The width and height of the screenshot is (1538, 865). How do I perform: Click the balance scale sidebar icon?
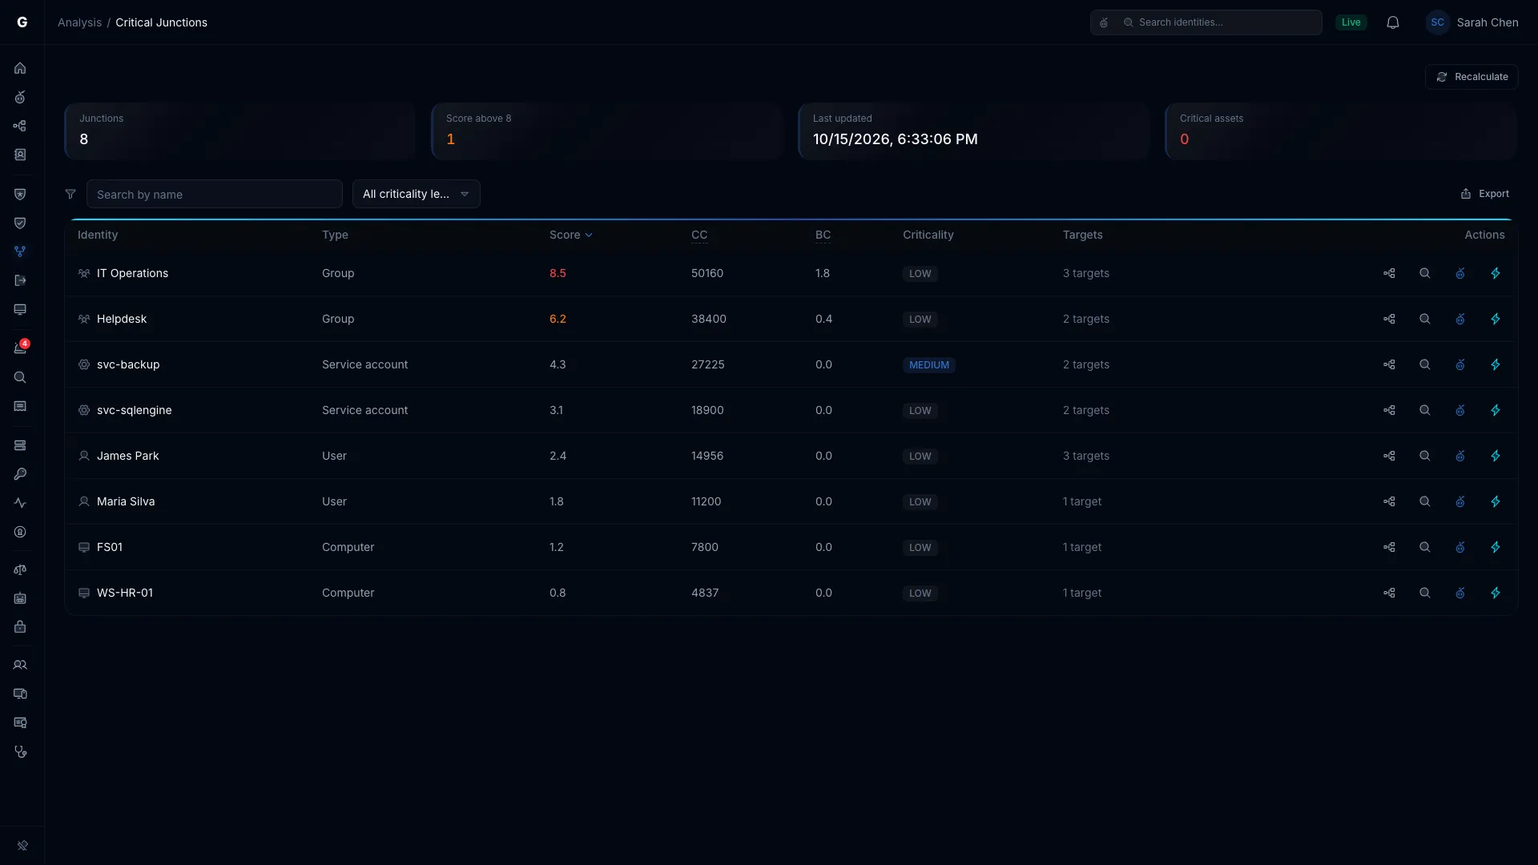(x=20, y=569)
